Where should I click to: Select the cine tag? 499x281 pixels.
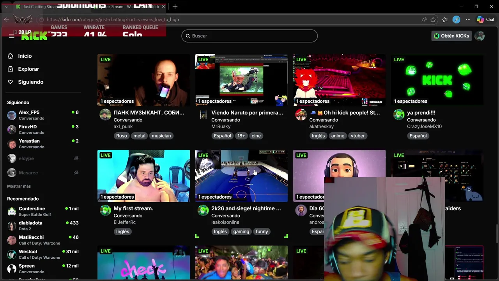[x=256, y=136]
